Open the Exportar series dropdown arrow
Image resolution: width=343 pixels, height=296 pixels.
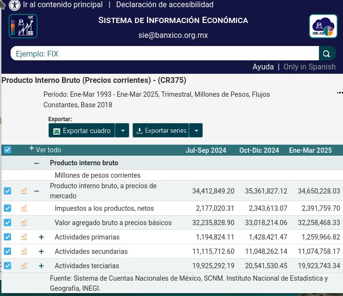click(x=196, y=130)
